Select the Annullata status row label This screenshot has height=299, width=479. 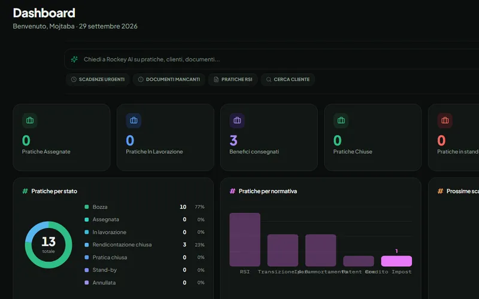pyautogui.click(x=104, y=283)
